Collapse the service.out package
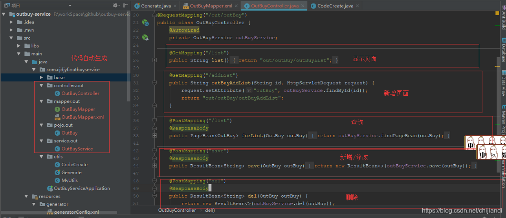This screenshot has width=506, height=218. click(x=42, y=141)
